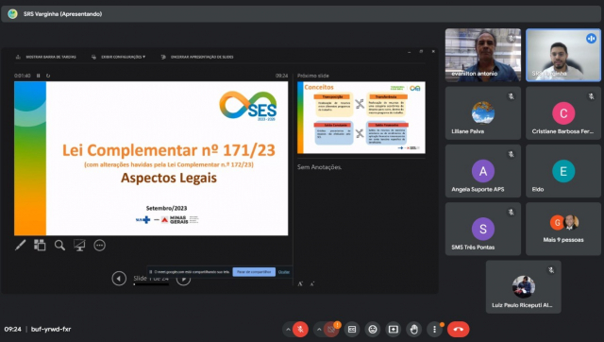Screen dimensions: 604x342
Task: Pause the presentation timer
Action: [x=38, y=76]
